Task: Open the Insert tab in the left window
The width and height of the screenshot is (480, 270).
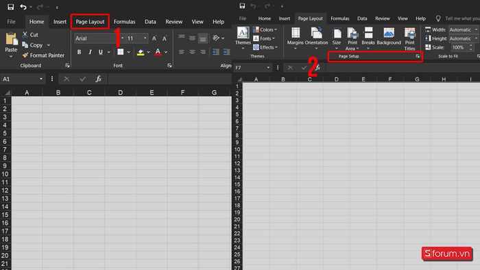Action: [60, 22]
